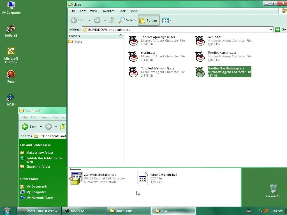Open the Toodles Apocalypse.acs character file icon
This screenshot has width=287, height=215.
(133, 41)
